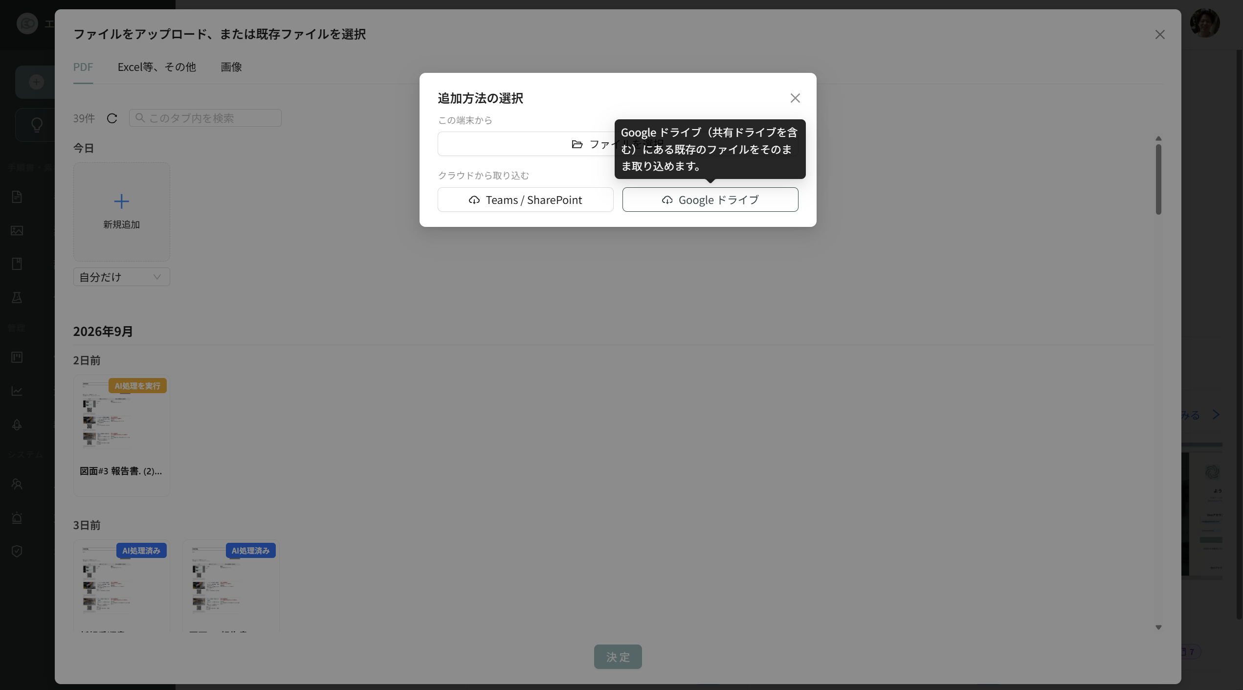Choose Teams / SharePoint import option
The width and height of the screenshot is (1243, 690).
click(x=525, y=200)
